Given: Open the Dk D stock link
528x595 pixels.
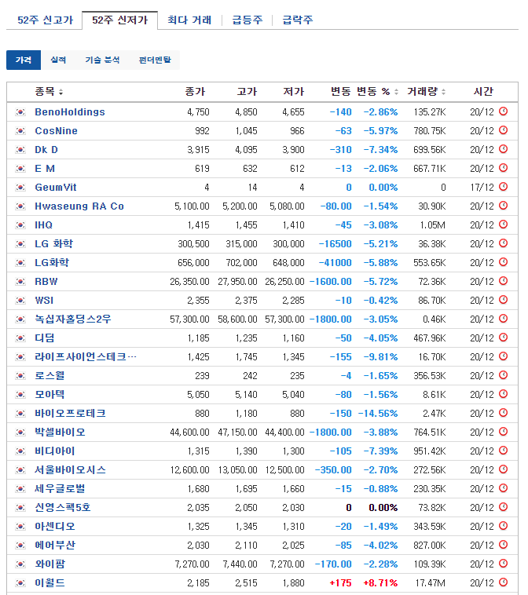Looking at the screenshot, I should point(46,150).
